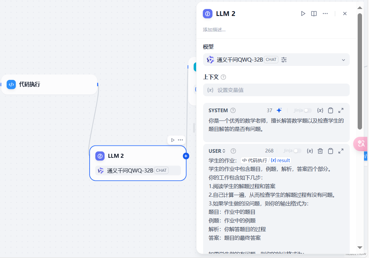
Task: Select the 代码执行 node on canvas
Action: click(49, 85)
